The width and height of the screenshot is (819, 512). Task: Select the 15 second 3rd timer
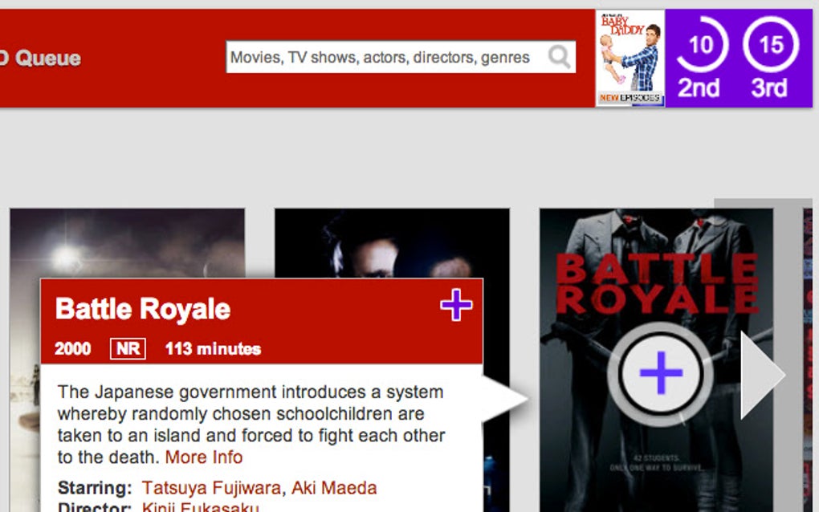(771, 59)
